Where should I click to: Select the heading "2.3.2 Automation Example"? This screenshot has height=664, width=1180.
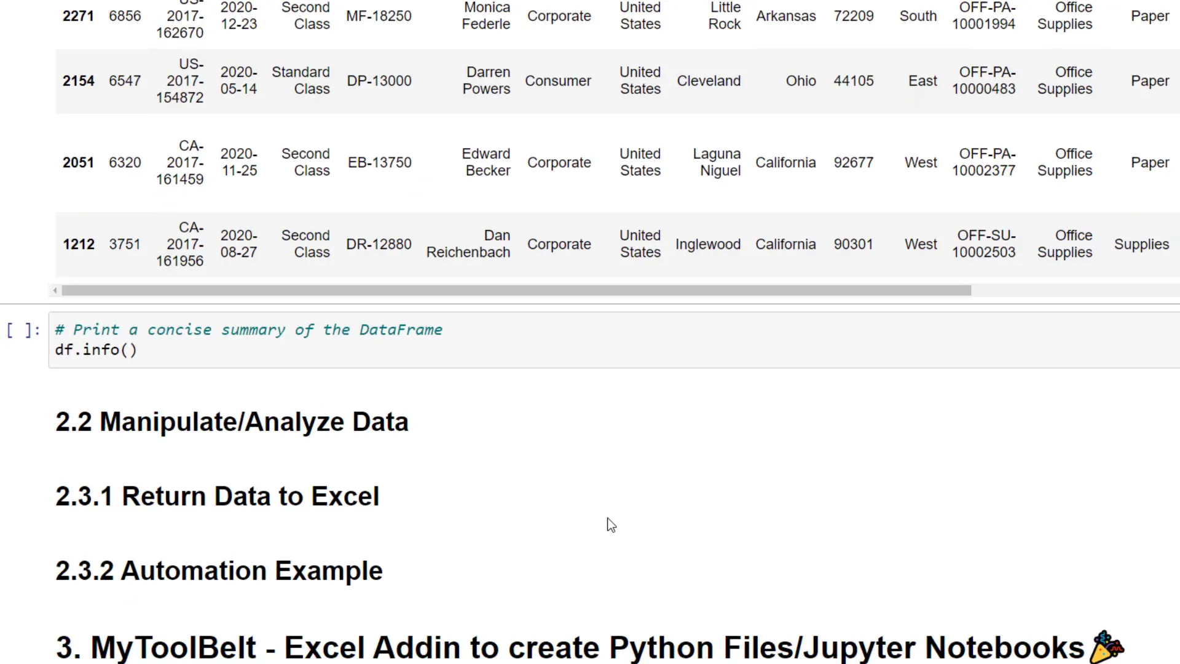tap(219, 571)
